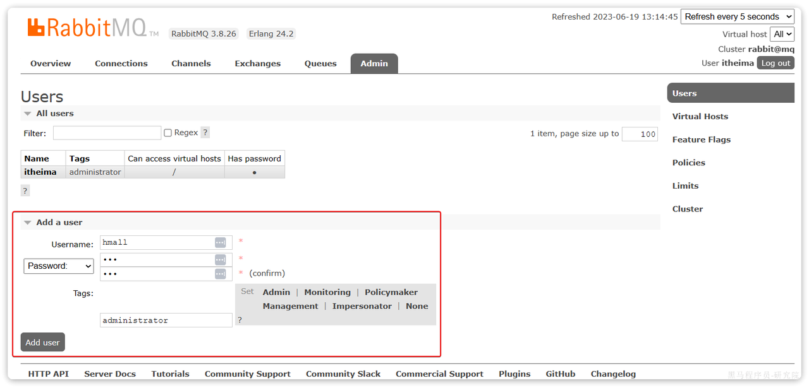The image size is (809, 388).
Task: Open Virtual Hosts in the sidebar
Action: (700, 117)
